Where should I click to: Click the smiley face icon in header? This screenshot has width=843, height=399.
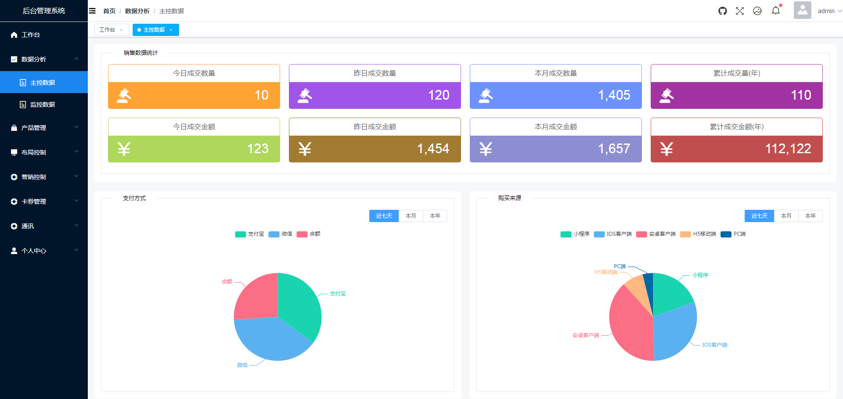(x=757, y=11)
